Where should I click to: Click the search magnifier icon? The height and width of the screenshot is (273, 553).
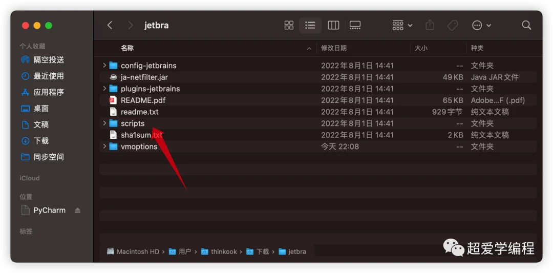pyautogui.click(x=526, y=25)
